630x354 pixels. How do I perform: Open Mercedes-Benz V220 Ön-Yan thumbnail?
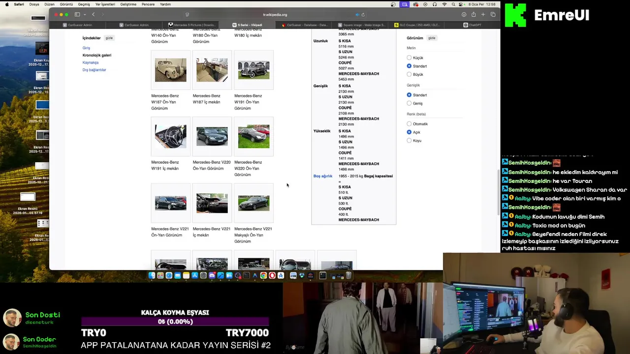[212, 136]
